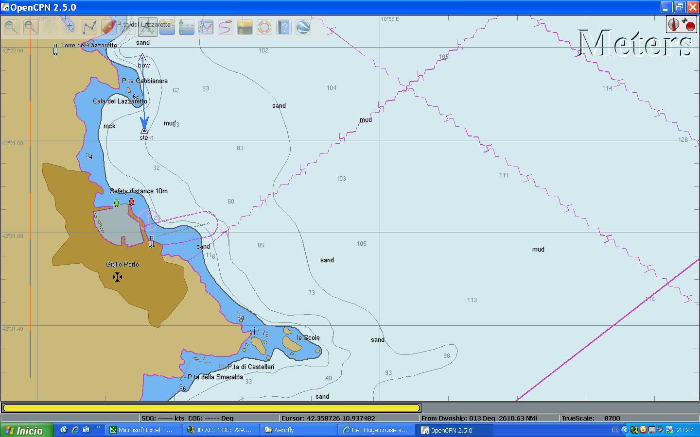This screenshot has width=700, height=437.
Task: Toggle Auto Follow ownship boat icon
Action: (x=109, y=27)
